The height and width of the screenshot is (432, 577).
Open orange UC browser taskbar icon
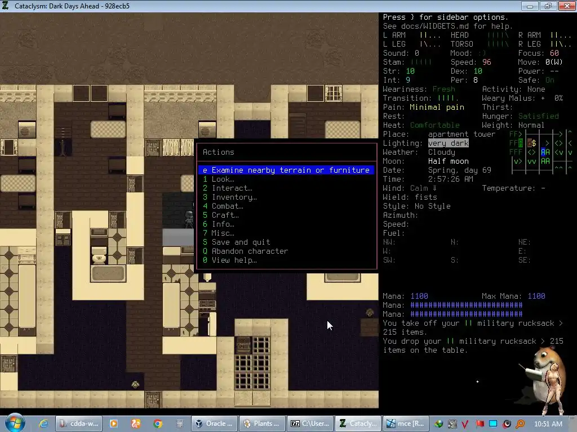(x=136, y=424)
